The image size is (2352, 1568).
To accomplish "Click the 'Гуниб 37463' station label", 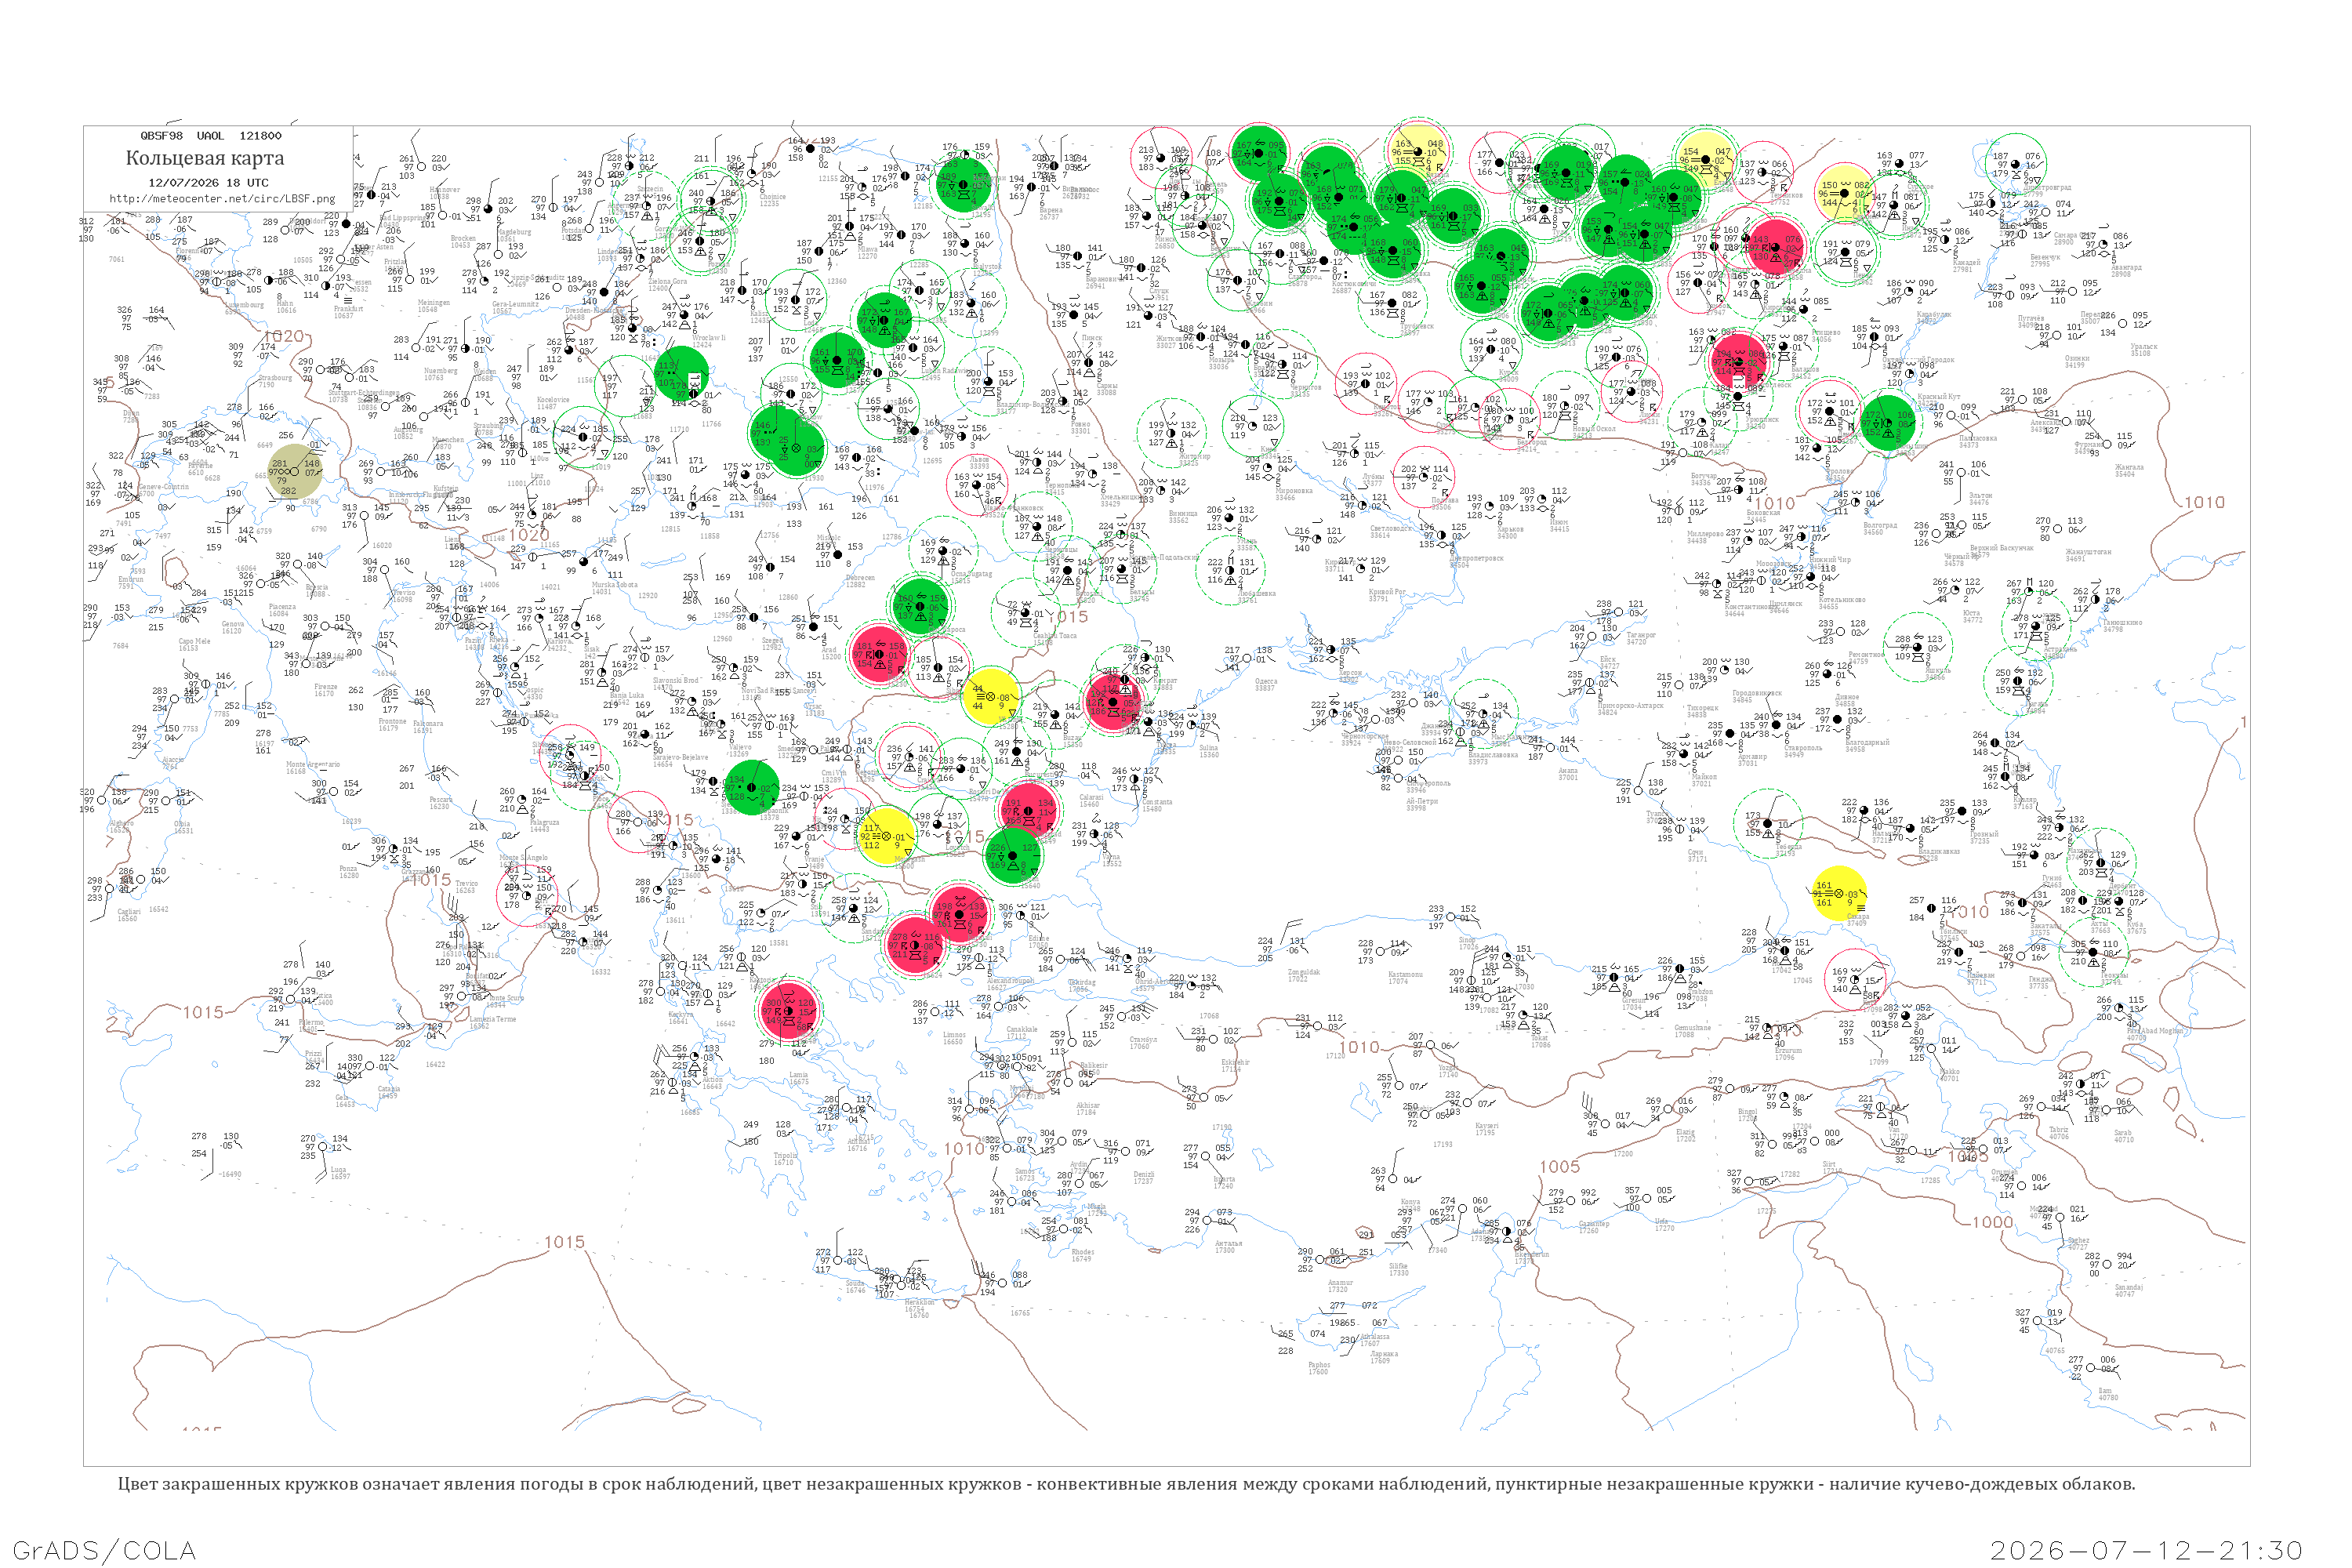I will coord(2052,882).
